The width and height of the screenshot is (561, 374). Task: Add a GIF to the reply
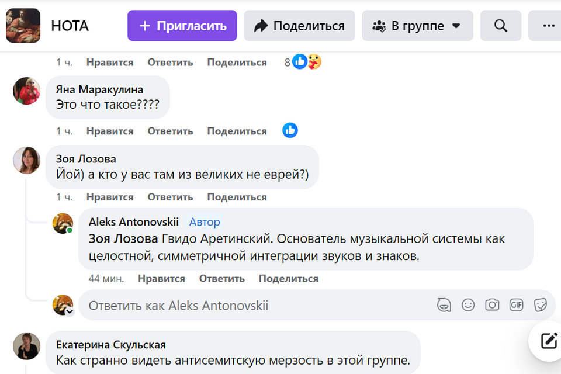[516, 305]
